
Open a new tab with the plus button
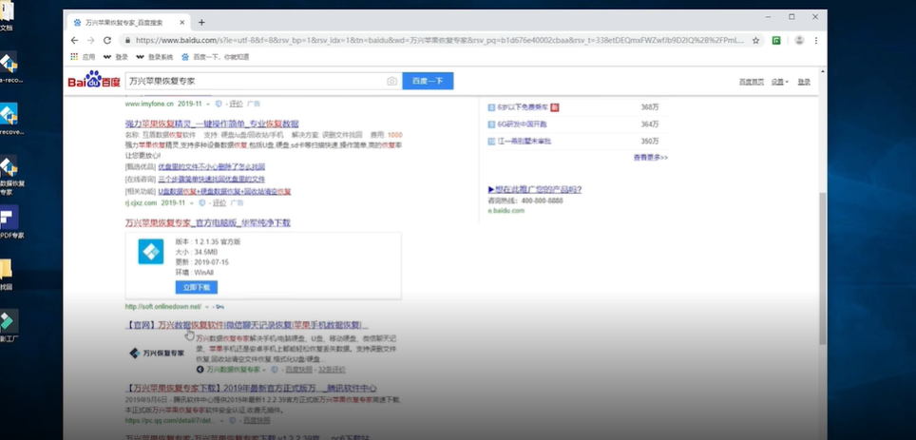[x=201, y=23]
